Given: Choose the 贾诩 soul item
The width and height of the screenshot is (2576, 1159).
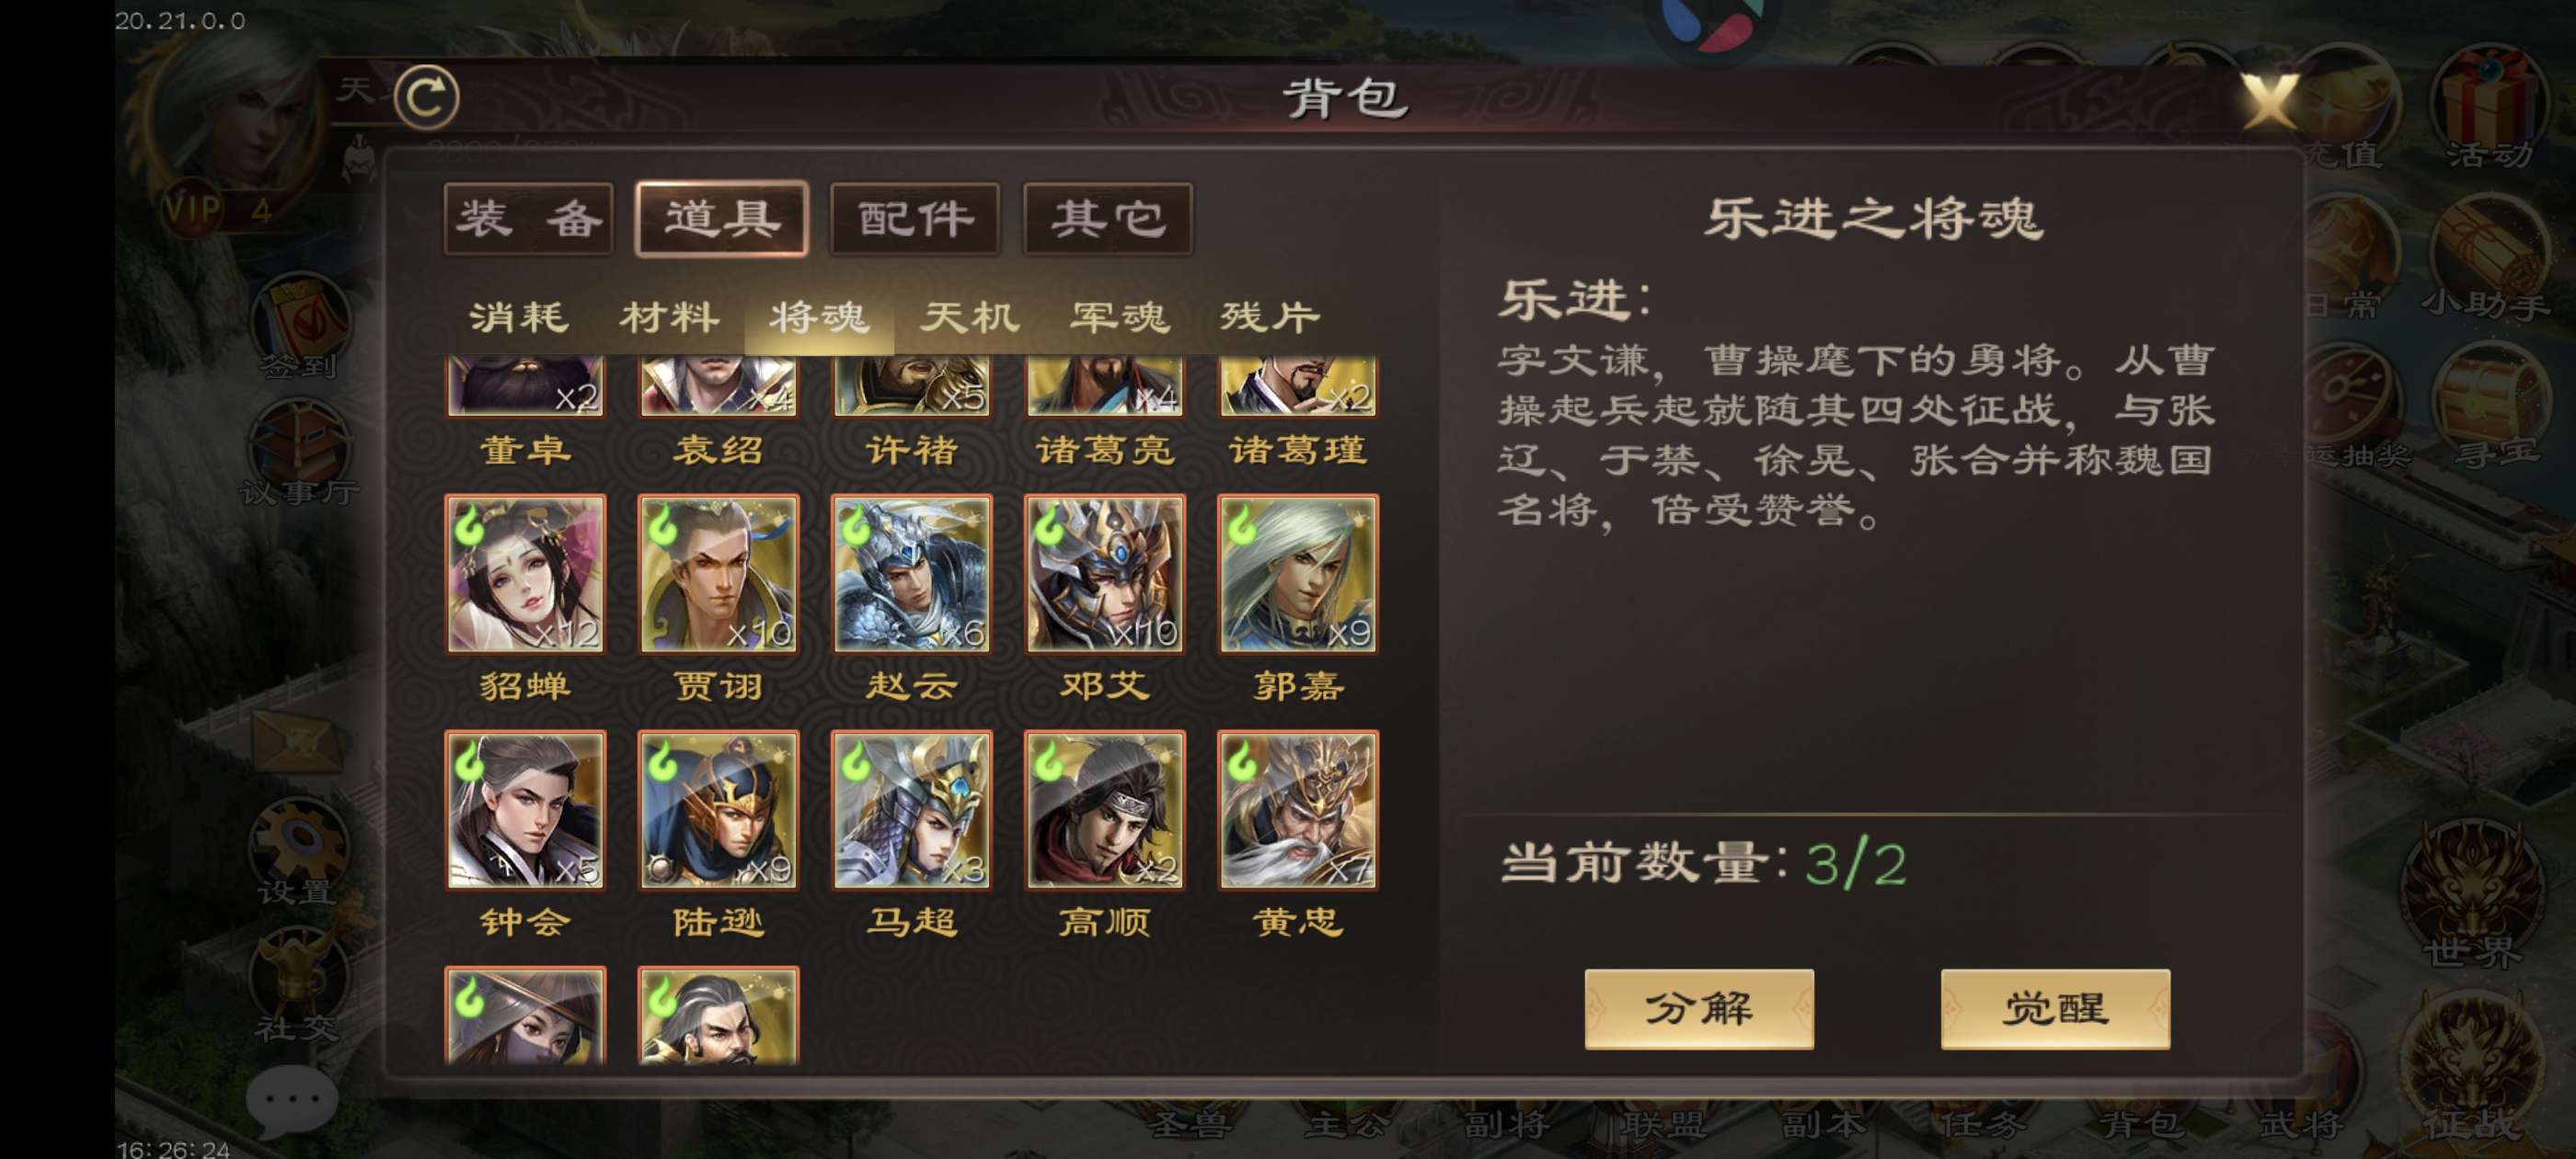Looking at the screenshot, I should (x=718, y=574).
